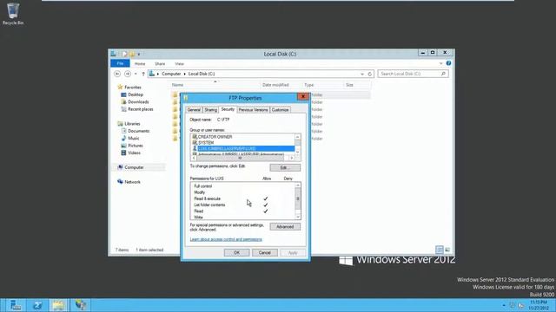Click OK in FTP Properties
The width and height of the screenshot is (556, 312).
click(x=236, y=252)
